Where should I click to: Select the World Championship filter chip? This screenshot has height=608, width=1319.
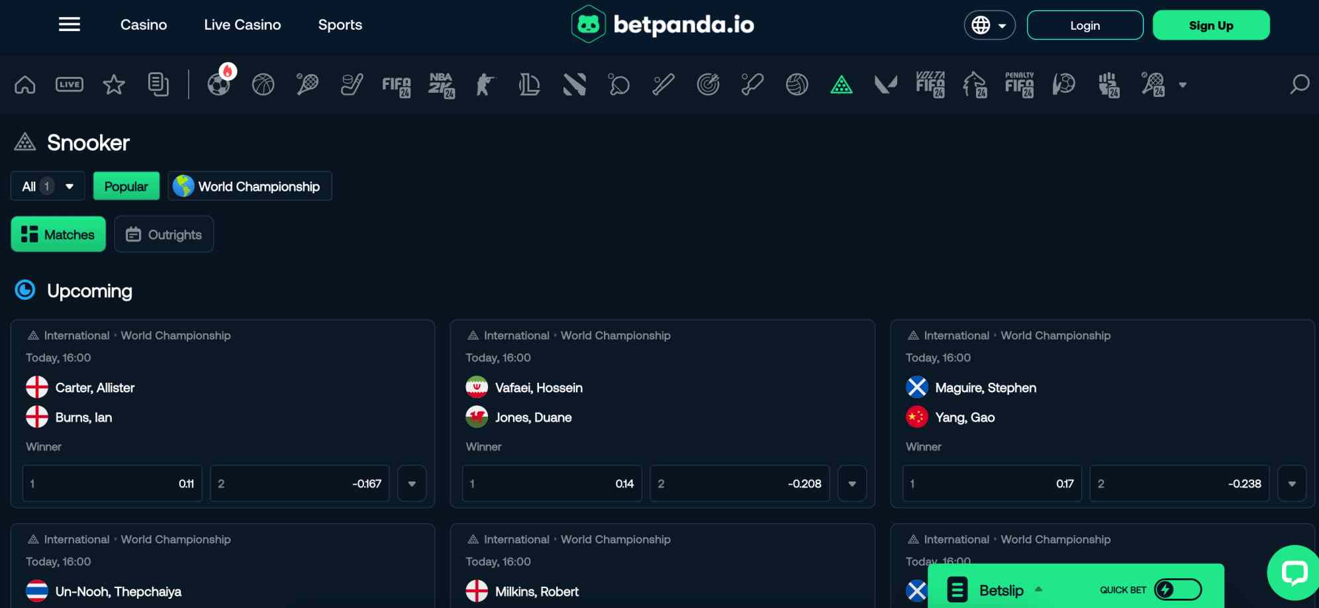pos(250,186)
